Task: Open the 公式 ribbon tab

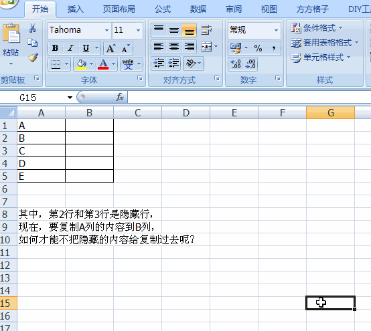Action: [x=163, y=9]
